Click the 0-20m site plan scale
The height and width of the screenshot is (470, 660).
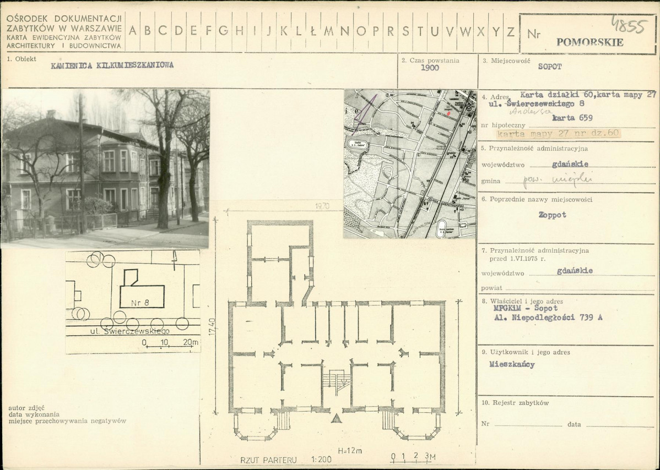click(x=170, y=343)
